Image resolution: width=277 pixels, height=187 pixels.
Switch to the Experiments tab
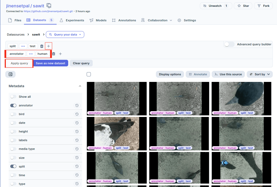coord(72,20)
